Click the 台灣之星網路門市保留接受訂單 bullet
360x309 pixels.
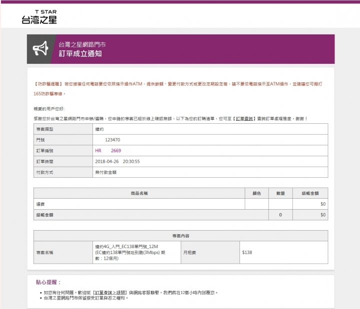click(x=86, y=298)
